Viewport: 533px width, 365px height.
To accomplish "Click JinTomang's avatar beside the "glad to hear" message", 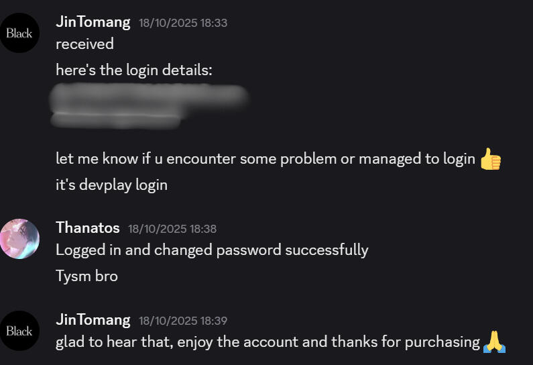I will (x=19, y=331).
